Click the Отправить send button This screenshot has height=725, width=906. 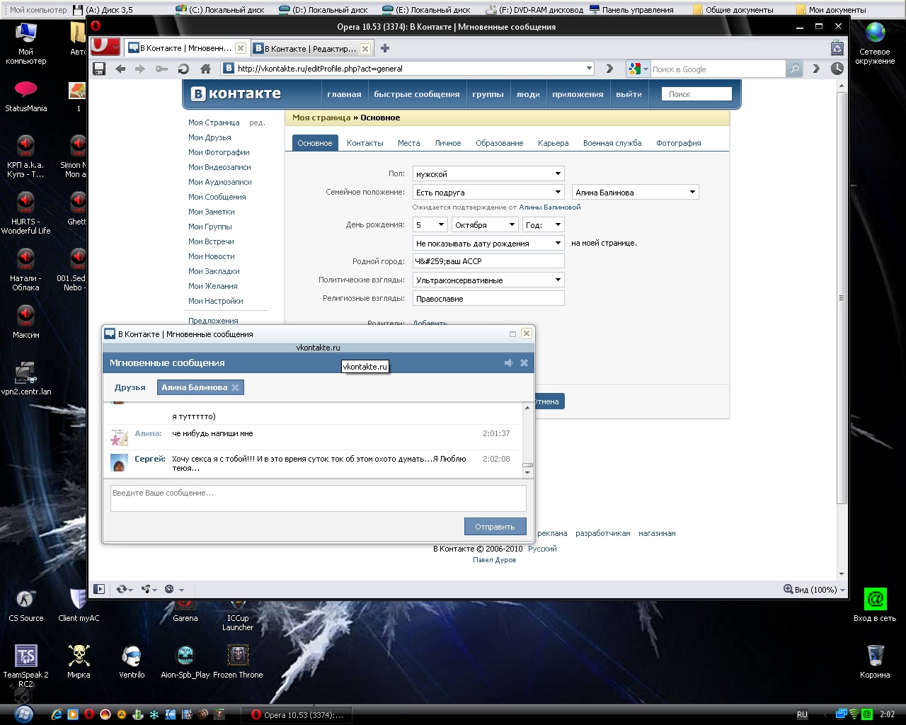tap(495, 526)
